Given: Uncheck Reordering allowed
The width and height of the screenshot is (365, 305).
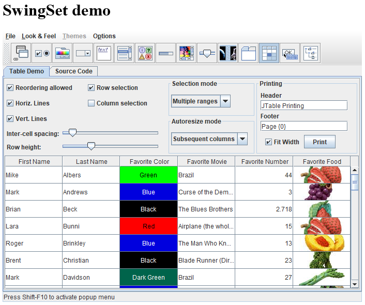Looking at the screenshot, I should (10, 88).
